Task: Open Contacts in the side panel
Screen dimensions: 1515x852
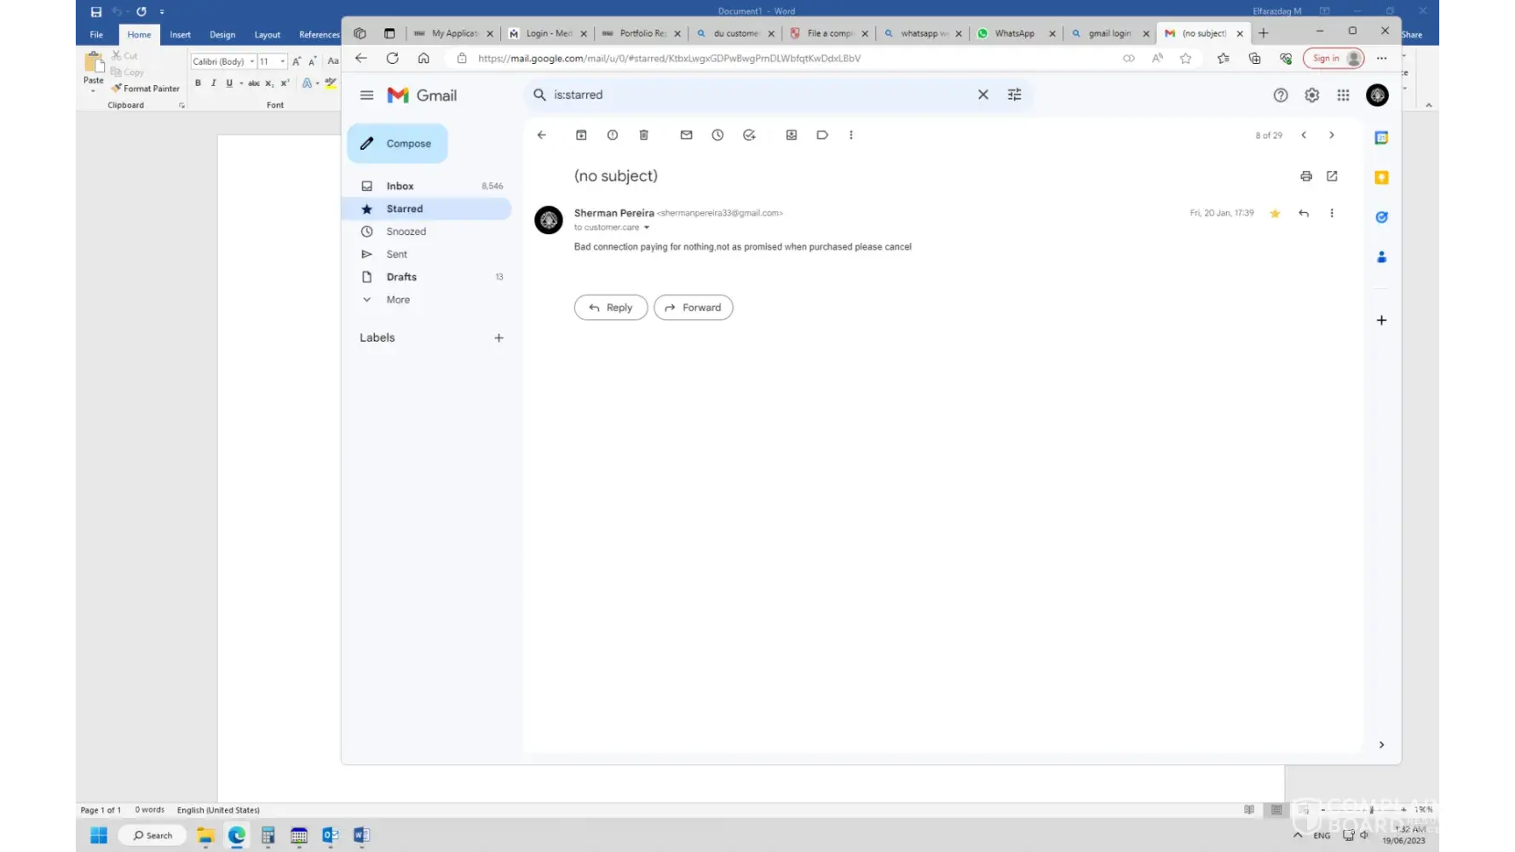Action: pyautogui.click(x=1382, y=257)
